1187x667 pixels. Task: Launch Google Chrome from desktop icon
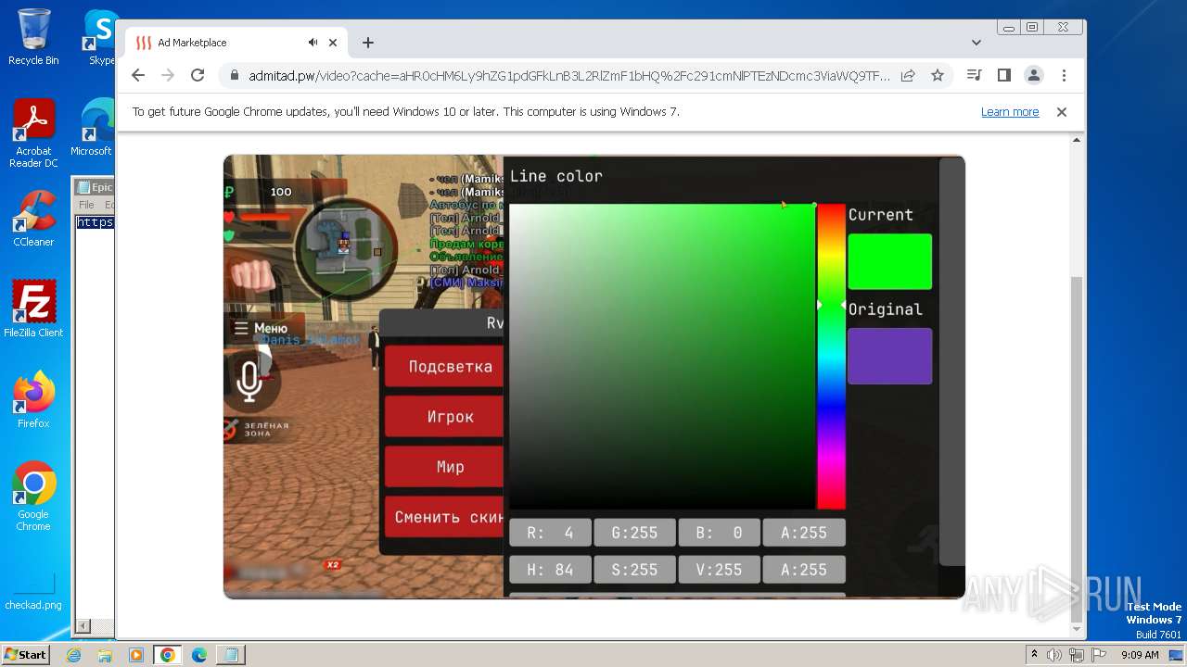pyautogui.click(x=33, y=496)
